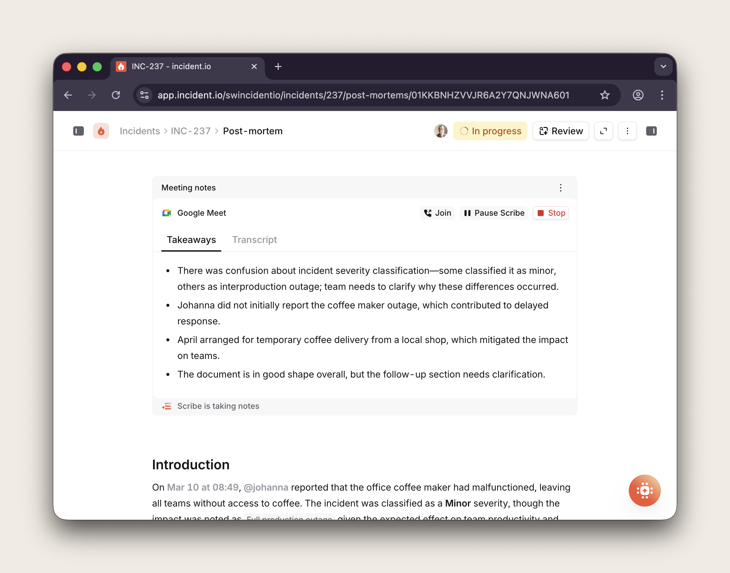The image size is (730, 573).
Task: Expand post-mortem to fullscreen
Action: coord(603,131)
